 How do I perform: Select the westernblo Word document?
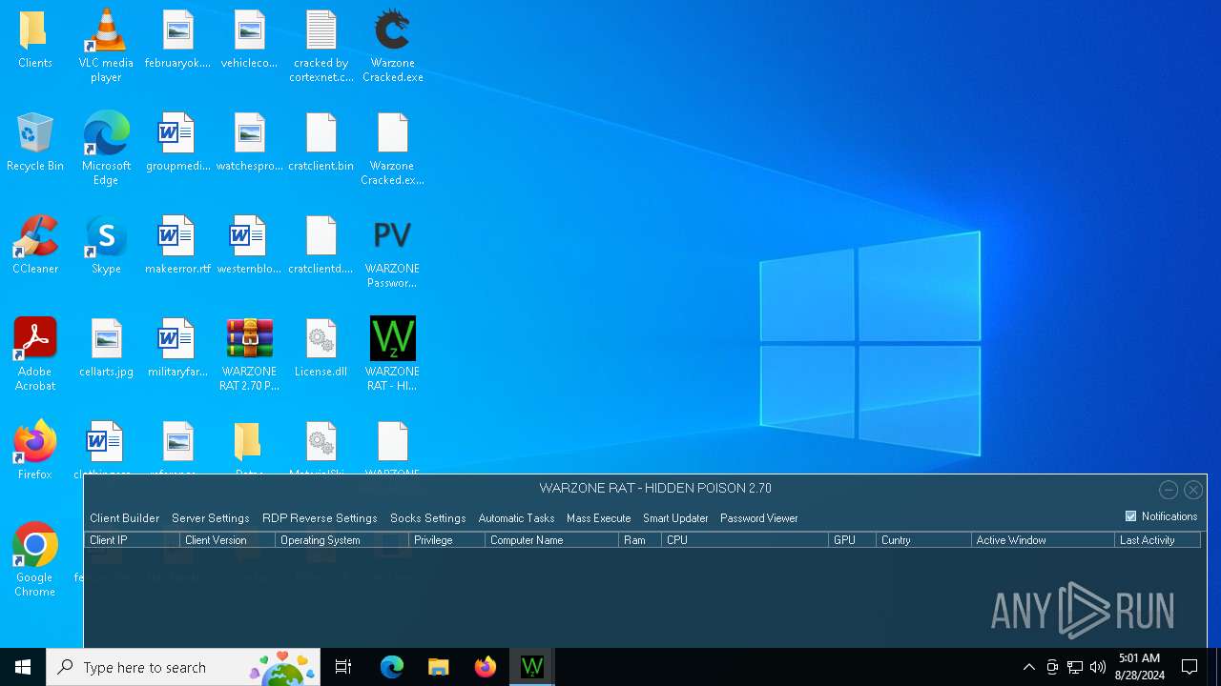pyautogui.click(x=249, y=246)
